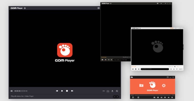Show the playlist list icon in mini player
Viewport: 194px width, 101px height.
[158, 97]
